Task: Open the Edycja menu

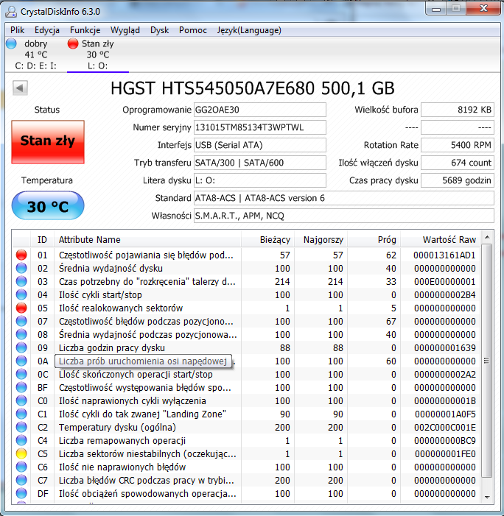Action: (x=46, y=30)
